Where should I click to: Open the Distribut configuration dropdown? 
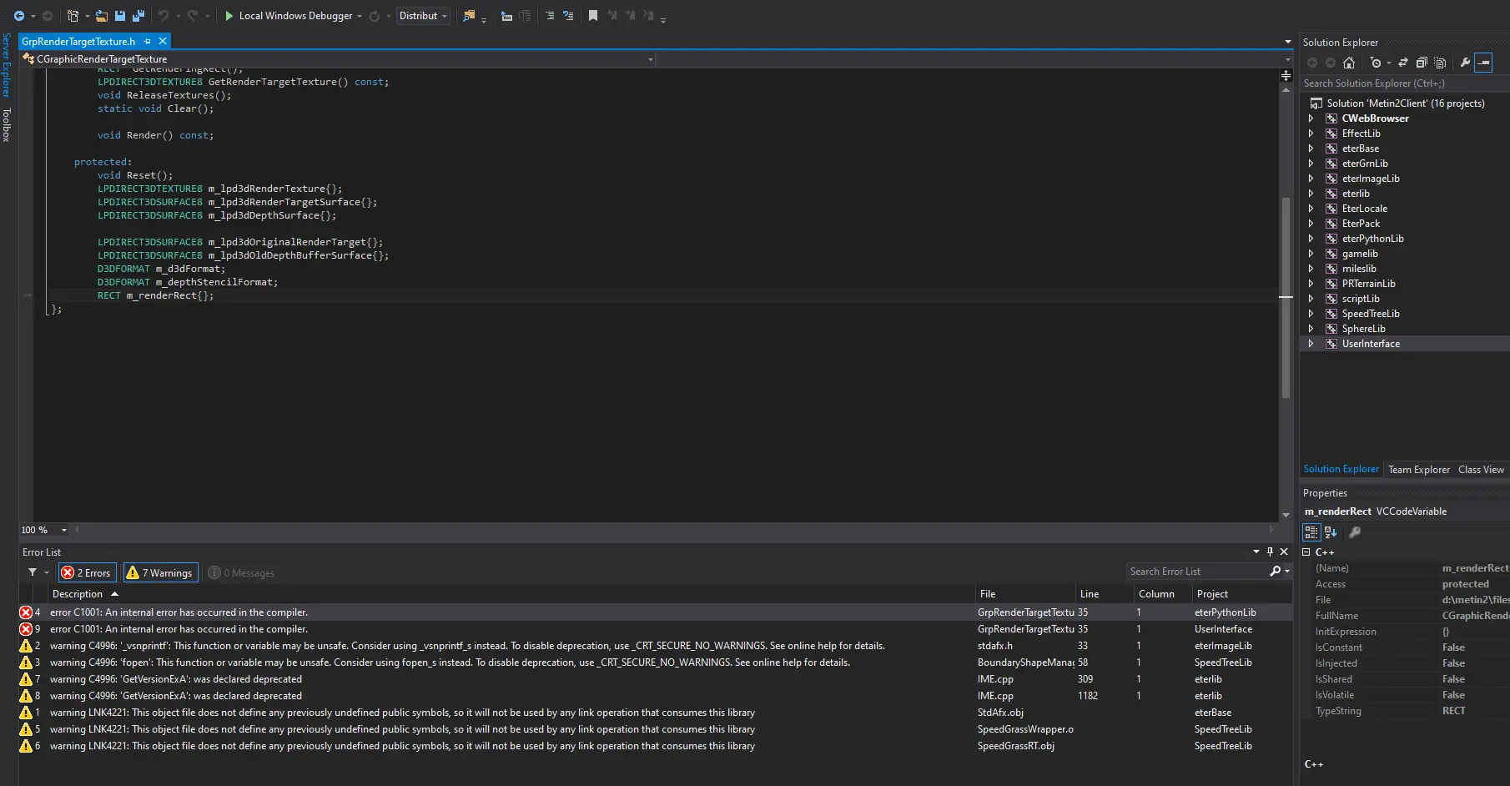tap(423, 16)
